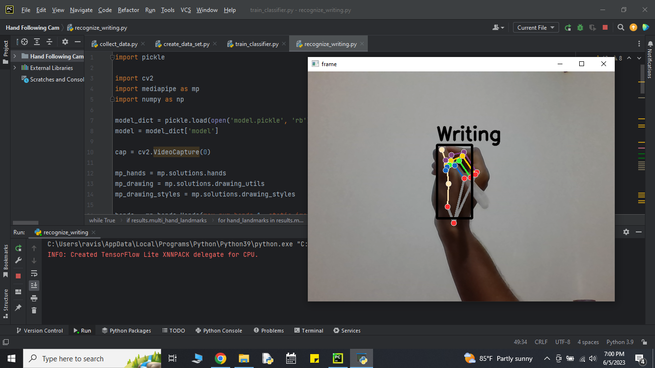The width and height of the screenshot is (655, 368).
Task: Toggle soft-wrap in the Run console
Action: pos(34,273)
